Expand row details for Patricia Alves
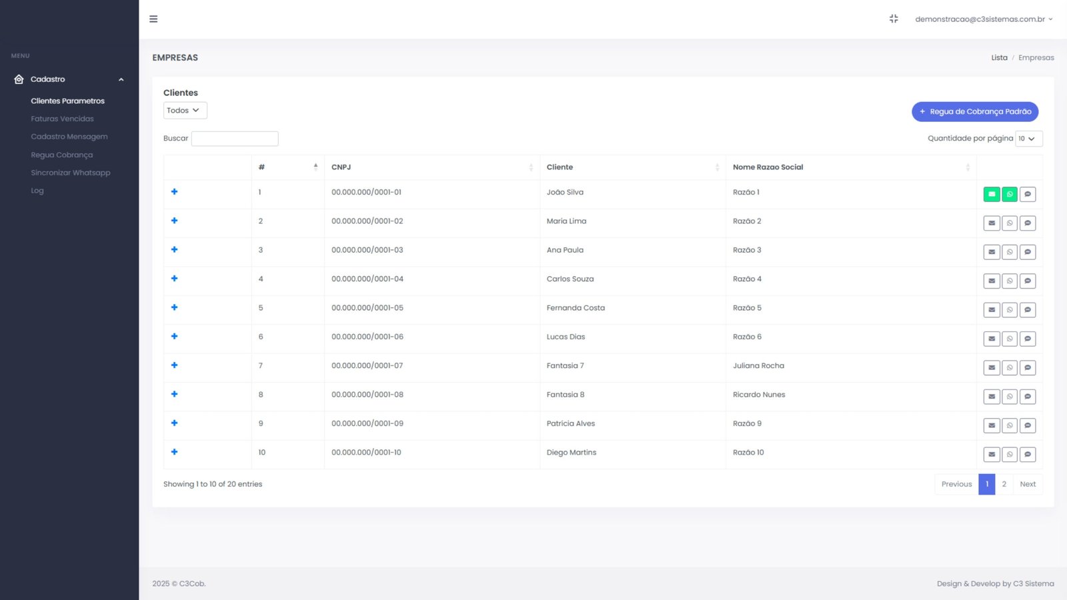 pos(175,423)
